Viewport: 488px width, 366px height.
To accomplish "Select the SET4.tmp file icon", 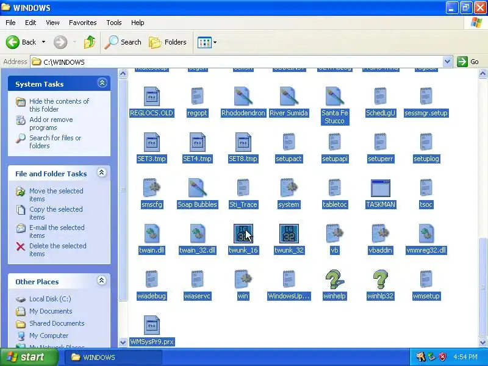I will tap(197, 142).
